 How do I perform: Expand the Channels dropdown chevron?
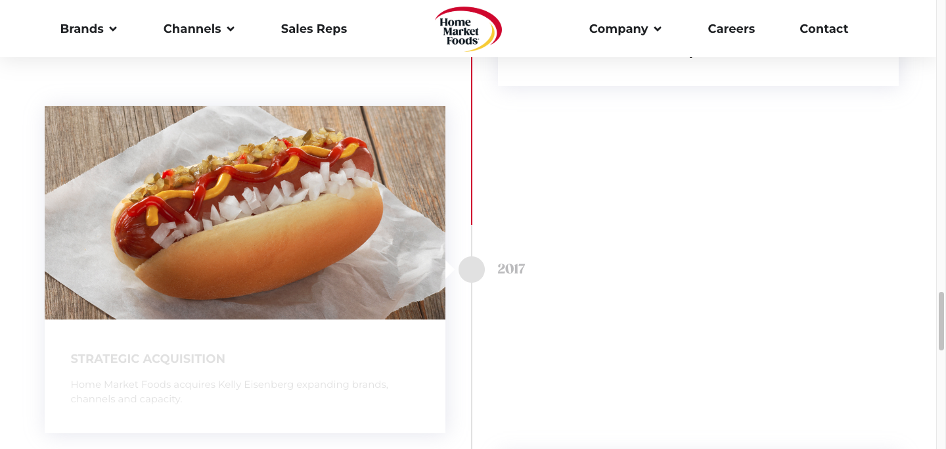(231, 29)
